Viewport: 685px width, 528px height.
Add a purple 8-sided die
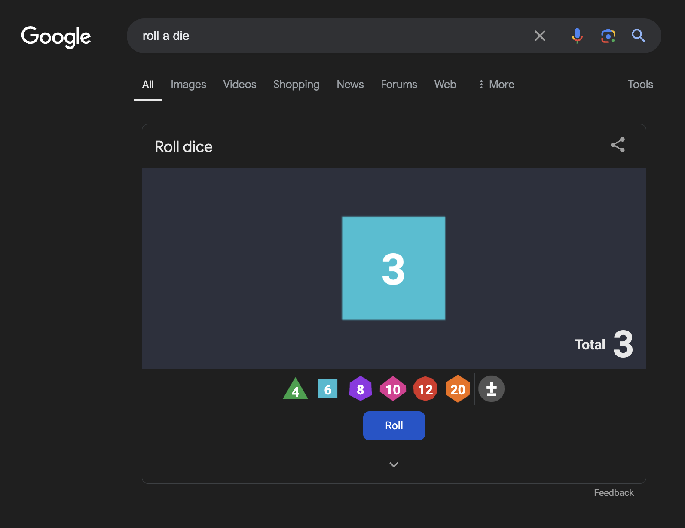pyautogui.click(x=360, y=389)
